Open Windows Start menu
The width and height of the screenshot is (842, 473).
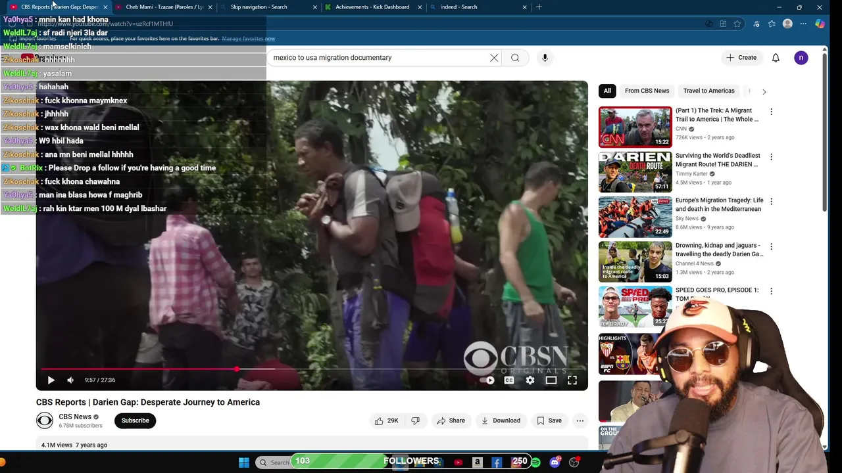243,462
